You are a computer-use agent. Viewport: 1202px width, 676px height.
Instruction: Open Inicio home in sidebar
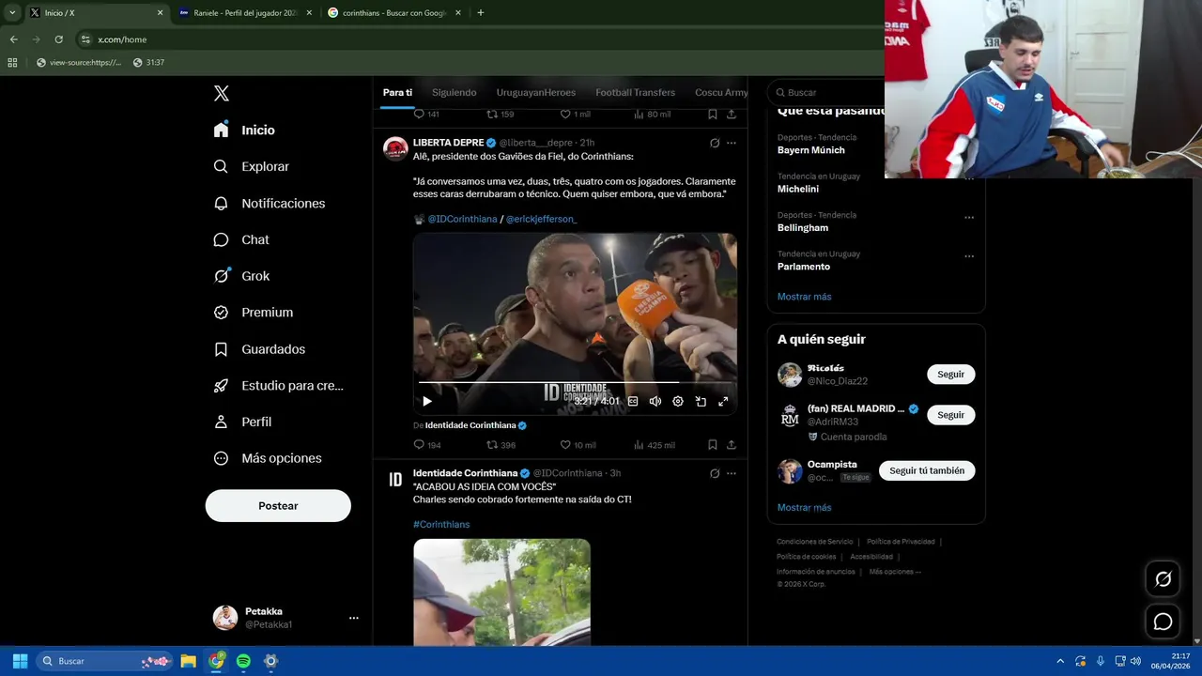click(x=244, y=131)
